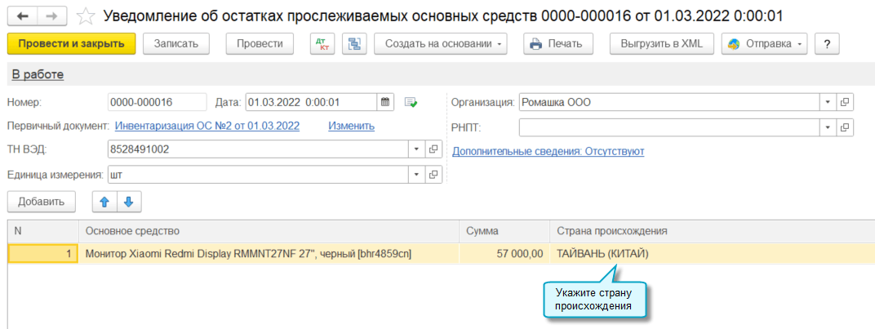
Task: Open Инвентаризация ОС №2 document link
Action: coord(207,126)
